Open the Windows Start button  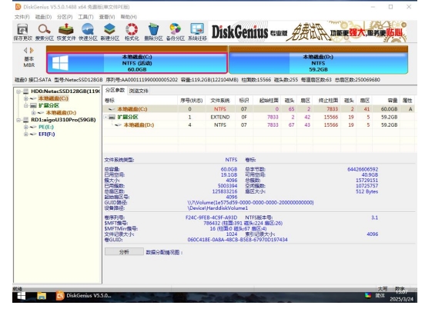click(22, 296)
